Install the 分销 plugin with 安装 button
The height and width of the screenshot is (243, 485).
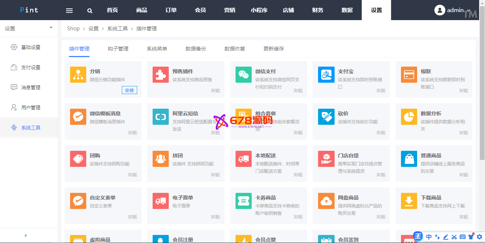click(x=130, y=90)
